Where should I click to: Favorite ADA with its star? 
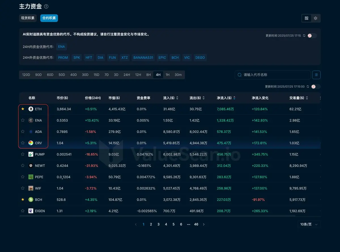pyautogui.click(x=23, y=132)
